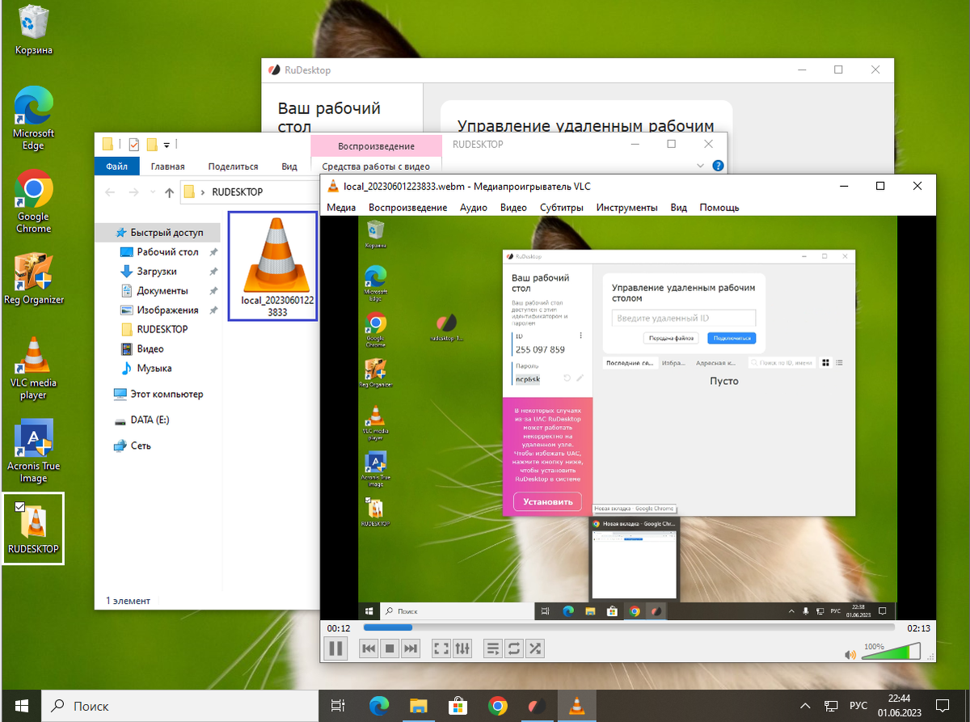The image size is (970, 722).
Task: Go up one folder level in Explorer
Action: (x=169, y=192)
